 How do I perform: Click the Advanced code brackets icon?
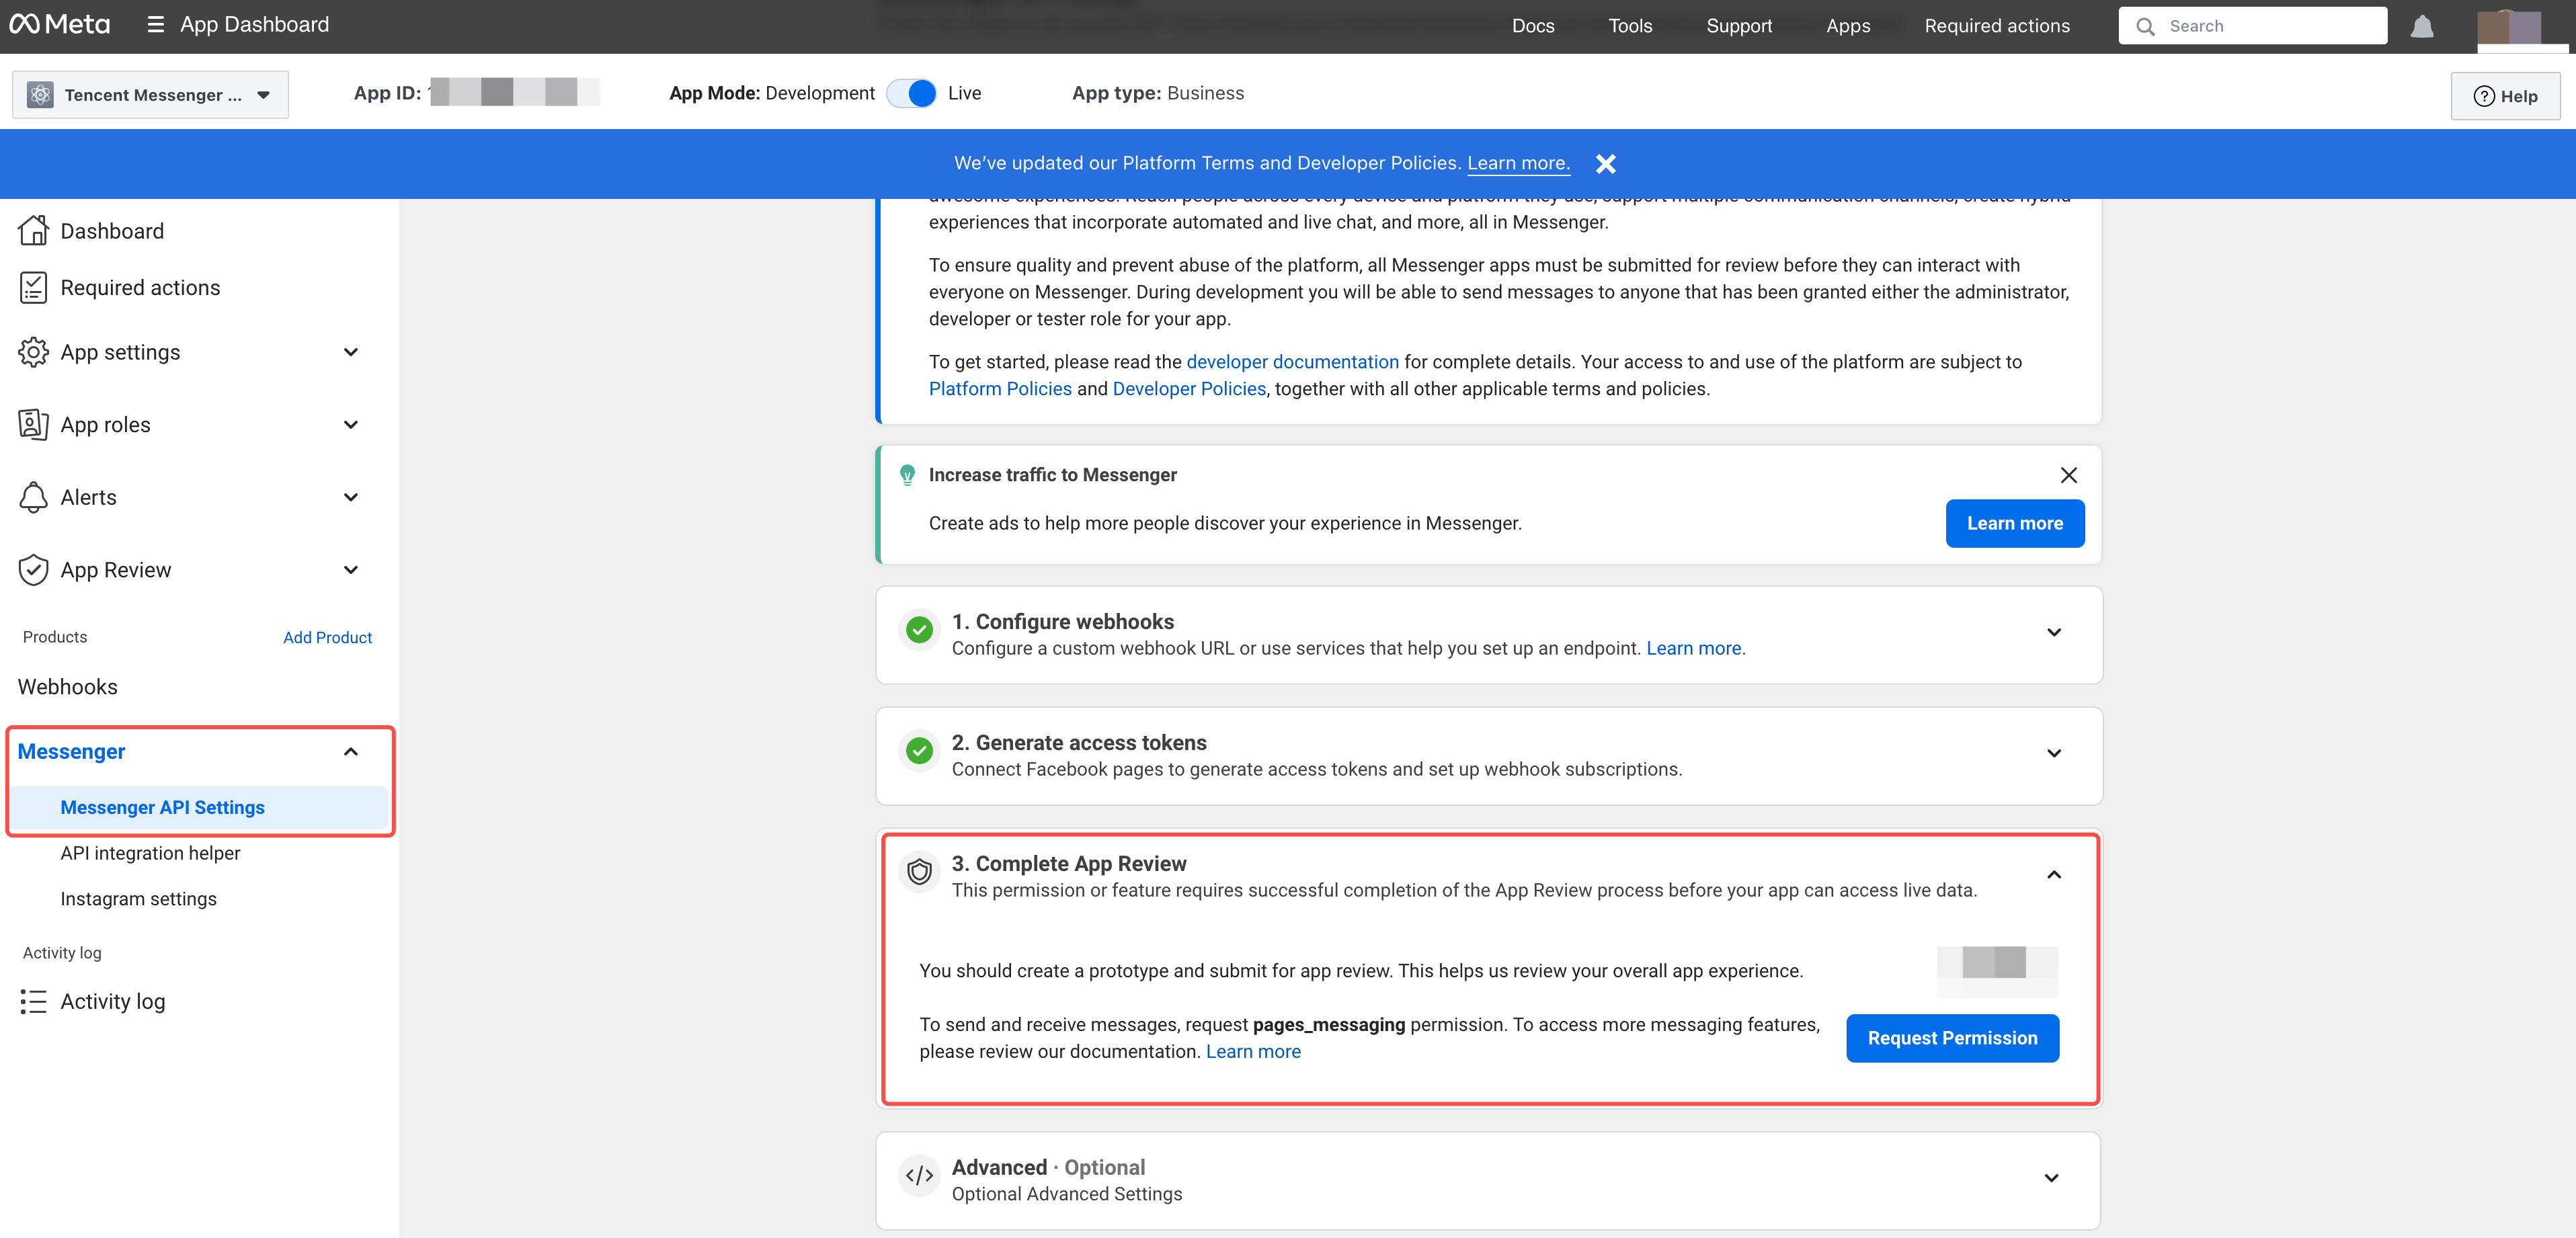click(x=919, y=1176)
